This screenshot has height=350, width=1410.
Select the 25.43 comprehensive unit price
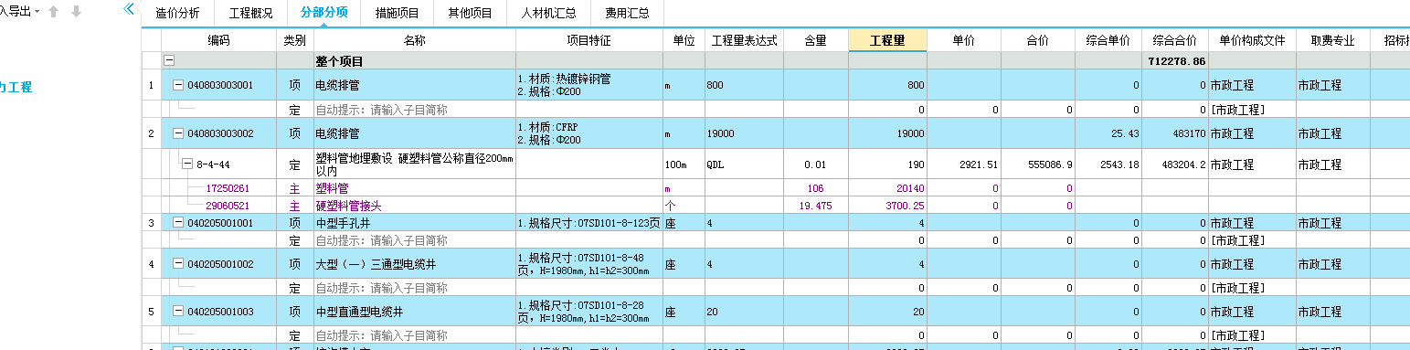1108,133
